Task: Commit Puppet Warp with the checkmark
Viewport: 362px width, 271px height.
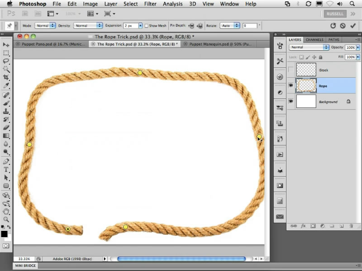Action: 353,26
